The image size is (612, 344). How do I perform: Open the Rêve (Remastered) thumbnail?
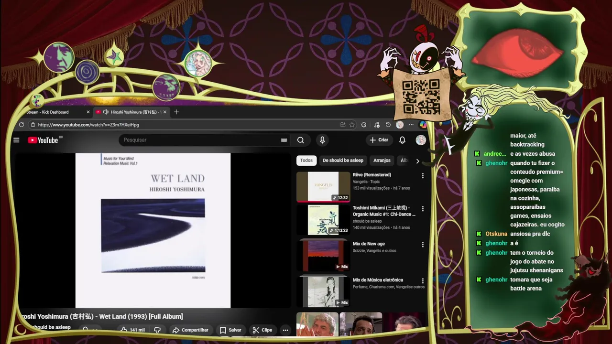click(x=323, y=187)
